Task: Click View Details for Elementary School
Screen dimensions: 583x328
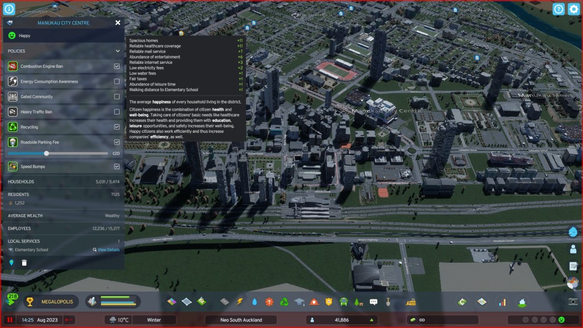Action: tap(106, 250)
